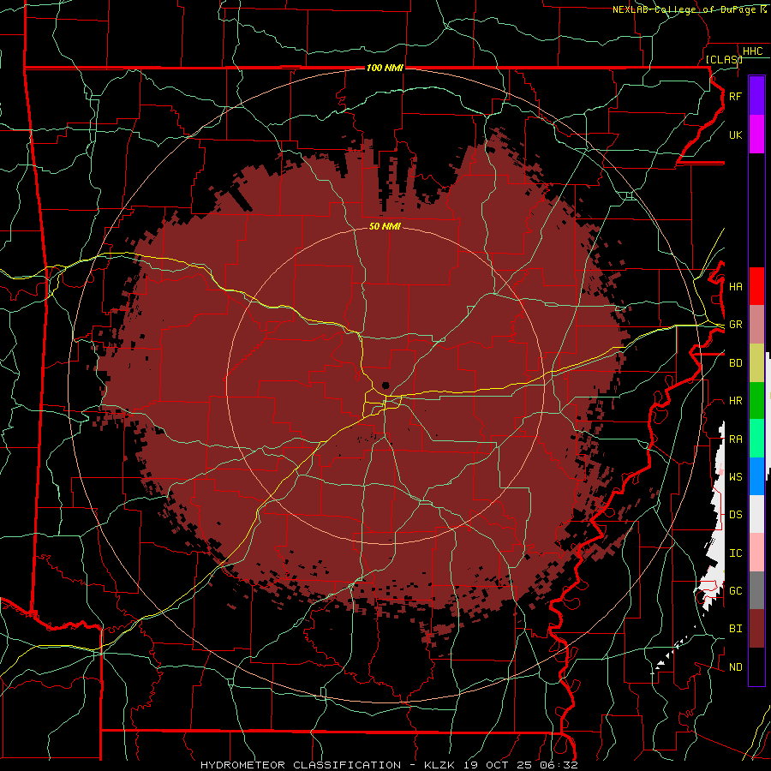Click the BD legend label
Viewport: 771px width, 771px height.
pyautogui.click(x=735, y=363)
